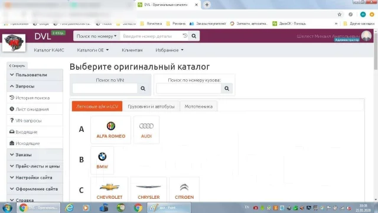Viewport: 378px width, 213px height.
Task: Click the Свернуть sidebar collapse button
Action: (x=17, y=66)
